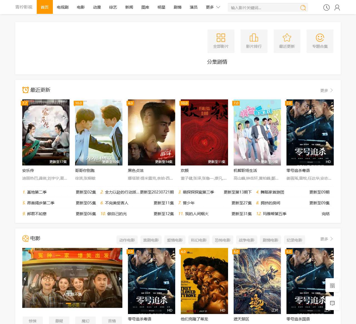This screenshot has width=356, height=324.
Task: Open 动漫 navigation tab
Action: (x=97, y=7)
